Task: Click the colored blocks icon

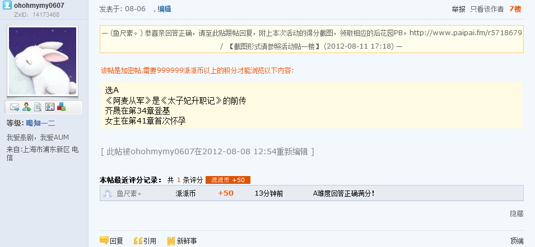Action: [x=62, y=107]
